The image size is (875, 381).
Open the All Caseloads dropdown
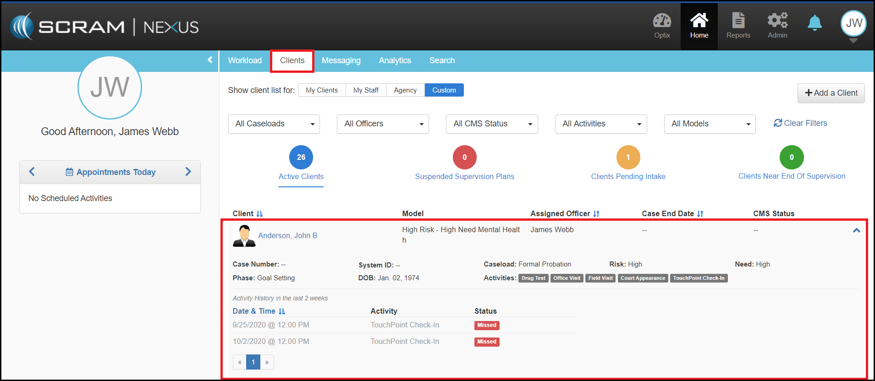pyautogui.click(x=274, y=124)
